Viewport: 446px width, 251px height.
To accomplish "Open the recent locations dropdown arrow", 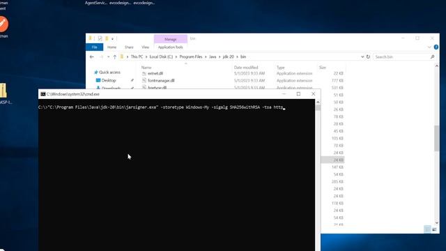I will tap(109, 57).
